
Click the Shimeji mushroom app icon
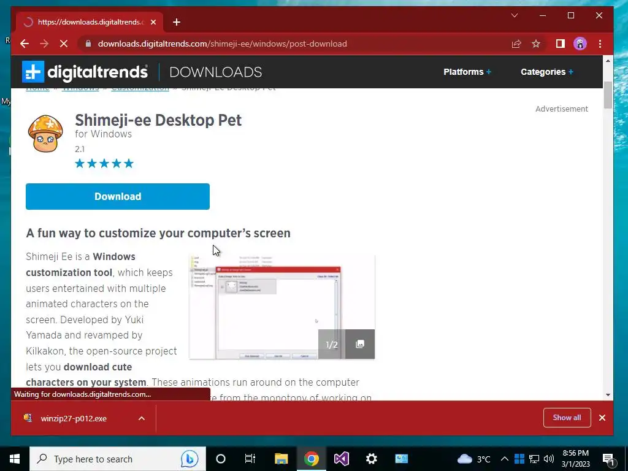coord(45,134)
